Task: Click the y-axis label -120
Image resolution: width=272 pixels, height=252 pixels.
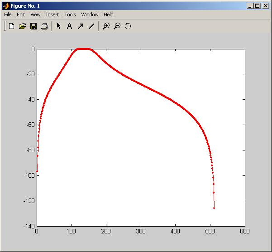Action: coord(29,201)
